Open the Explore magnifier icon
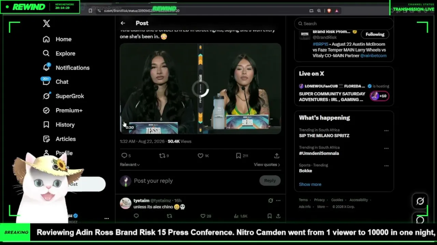 [46, 53]
